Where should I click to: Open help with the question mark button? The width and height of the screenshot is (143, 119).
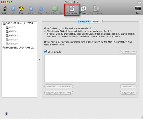(6, 114)
